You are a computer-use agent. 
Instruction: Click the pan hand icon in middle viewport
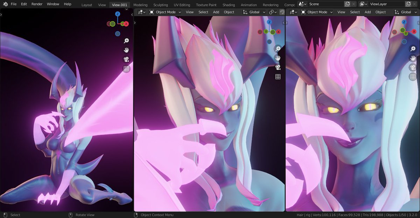278,58
